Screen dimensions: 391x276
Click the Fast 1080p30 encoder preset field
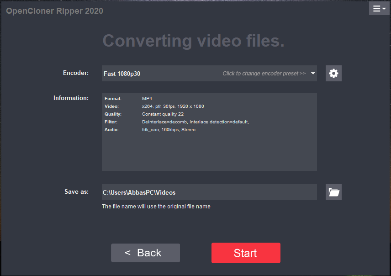[209, 74]
